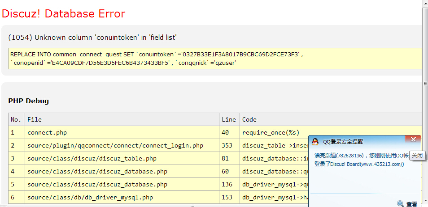Click the Discuz! Database Error heading
This screenshot has width=428, height=207.
pyautogui.click(x=64, y=13)
